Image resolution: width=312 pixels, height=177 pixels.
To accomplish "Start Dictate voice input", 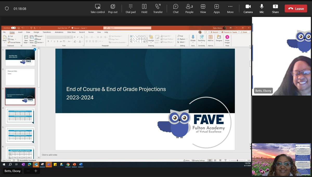I will pyautogui.click(x=193, y=39).
